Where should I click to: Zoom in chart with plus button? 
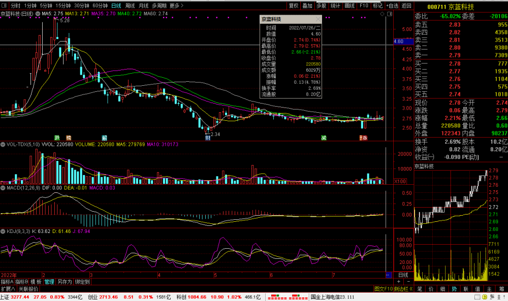(x=399, y=282)
